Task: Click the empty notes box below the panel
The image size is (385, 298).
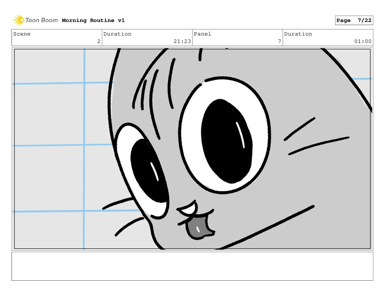Action: [192, 266]
